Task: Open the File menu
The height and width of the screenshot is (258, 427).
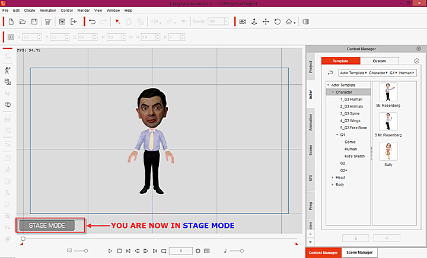Action: click(5, 10)
